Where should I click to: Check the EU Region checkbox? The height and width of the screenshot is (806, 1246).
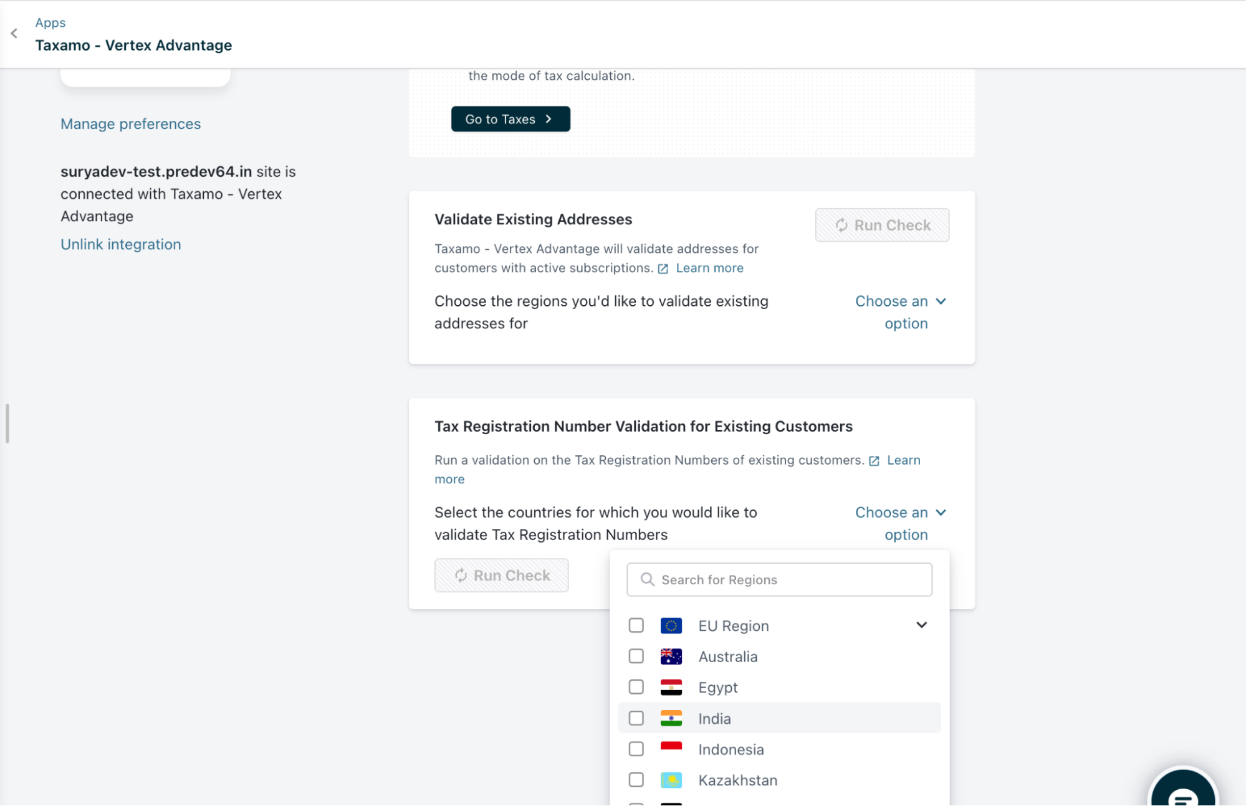coord(636,625)
